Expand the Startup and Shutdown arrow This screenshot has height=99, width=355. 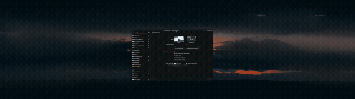(x=149, y=46)
